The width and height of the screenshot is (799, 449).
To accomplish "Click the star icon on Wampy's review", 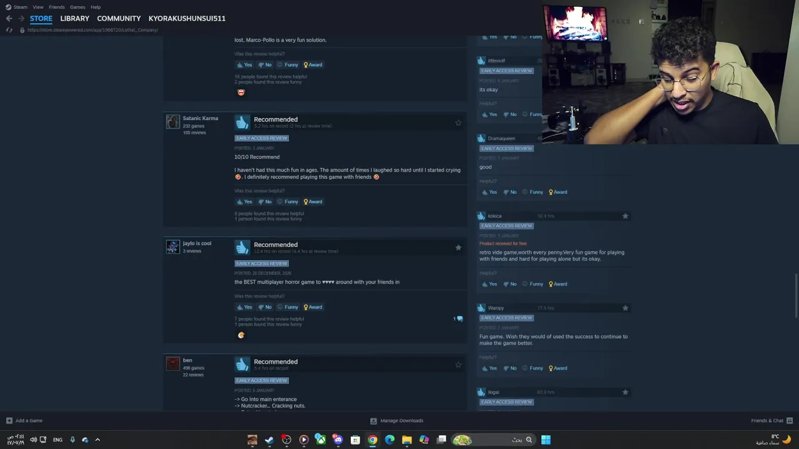I will click(x=625, y=308).
